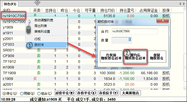Image resolution: width=187 pixels, height=102 pixels.
Task: Select the TF1909 contract row
Action: [x=86, y=73]
